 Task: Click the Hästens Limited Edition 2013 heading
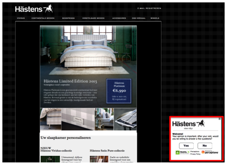(70, 81)
